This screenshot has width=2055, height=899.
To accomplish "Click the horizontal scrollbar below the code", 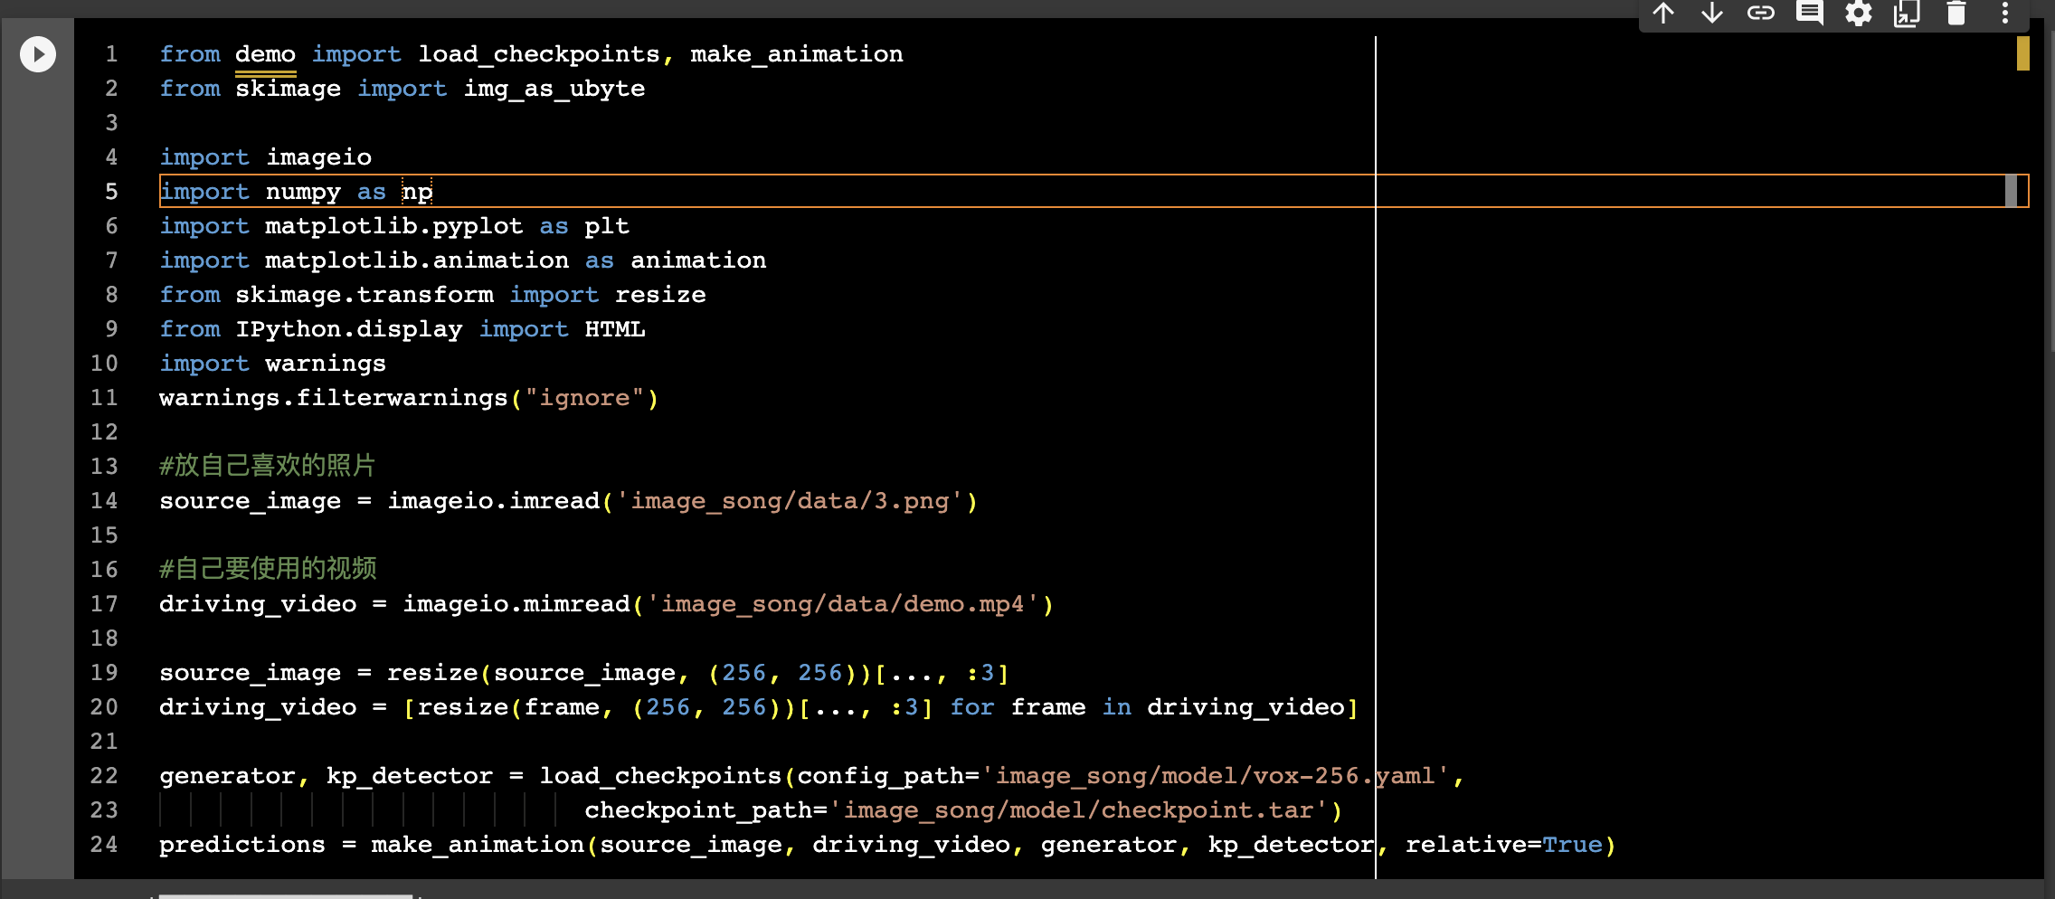I will click(286, 895).
